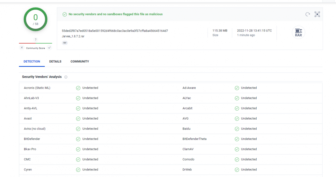Select the Detection tab
Viewport: 336px width, 177px height.
(32, 61)
